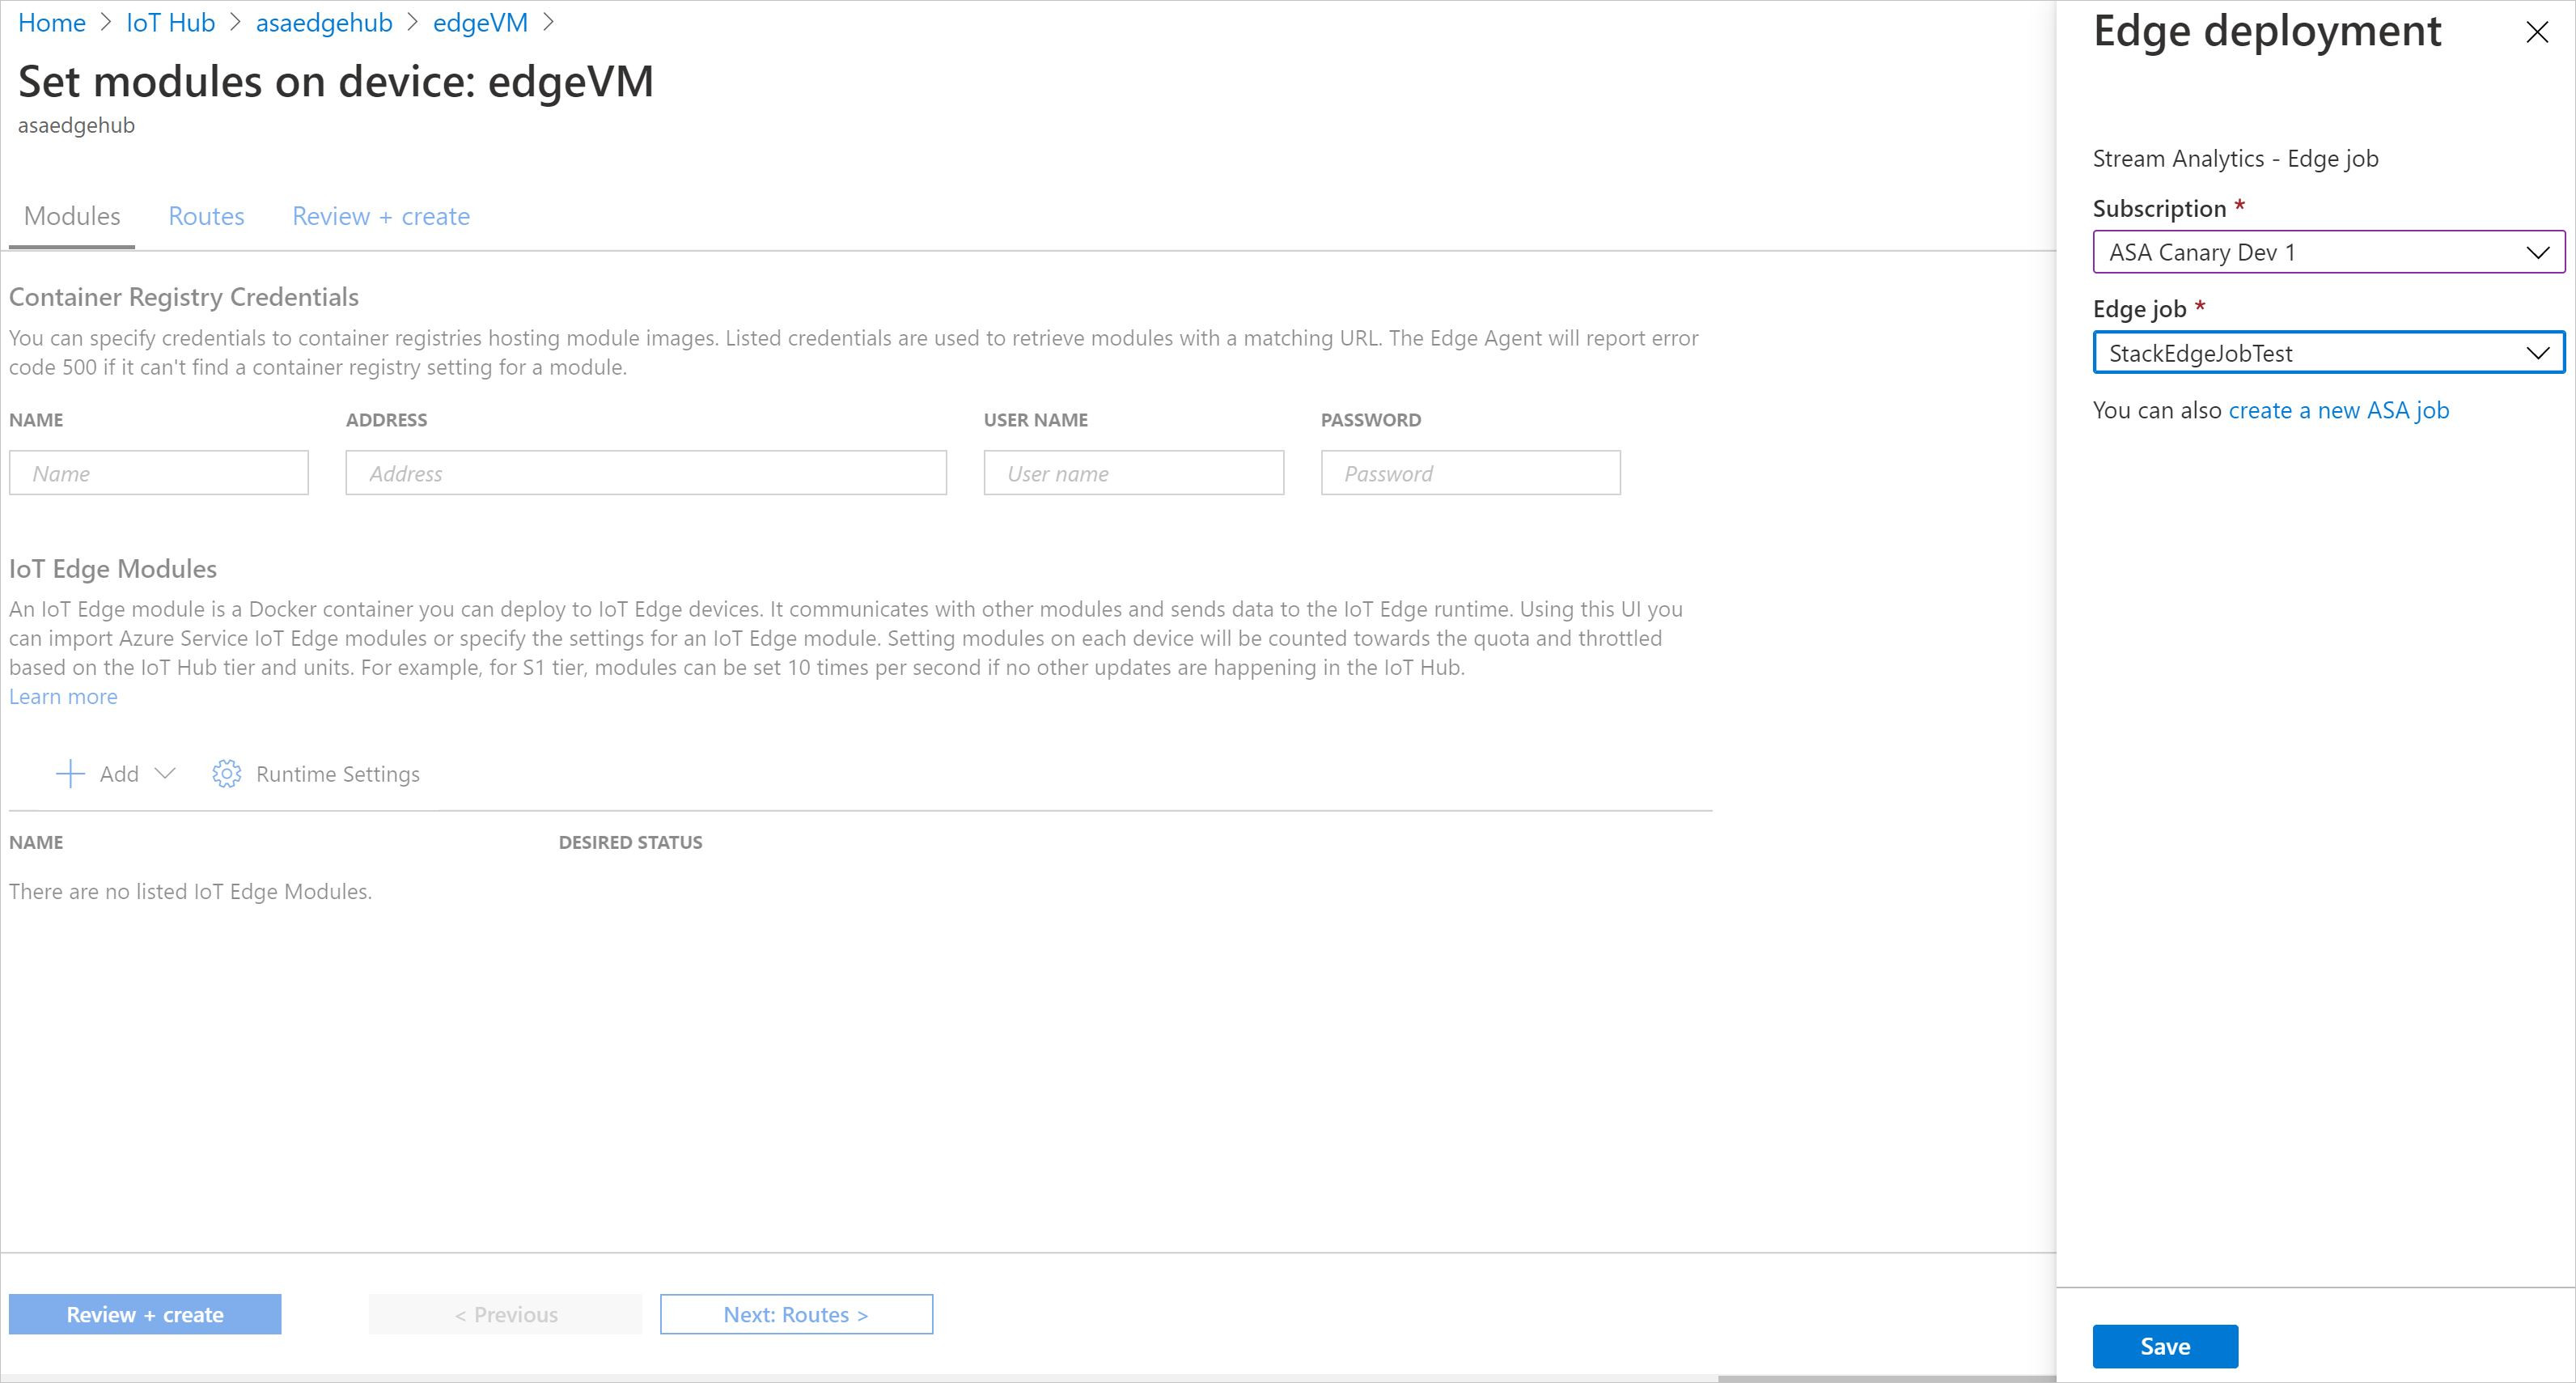
Task: Click the Runtime Settings gear icon
Action: tap(227, 774)
